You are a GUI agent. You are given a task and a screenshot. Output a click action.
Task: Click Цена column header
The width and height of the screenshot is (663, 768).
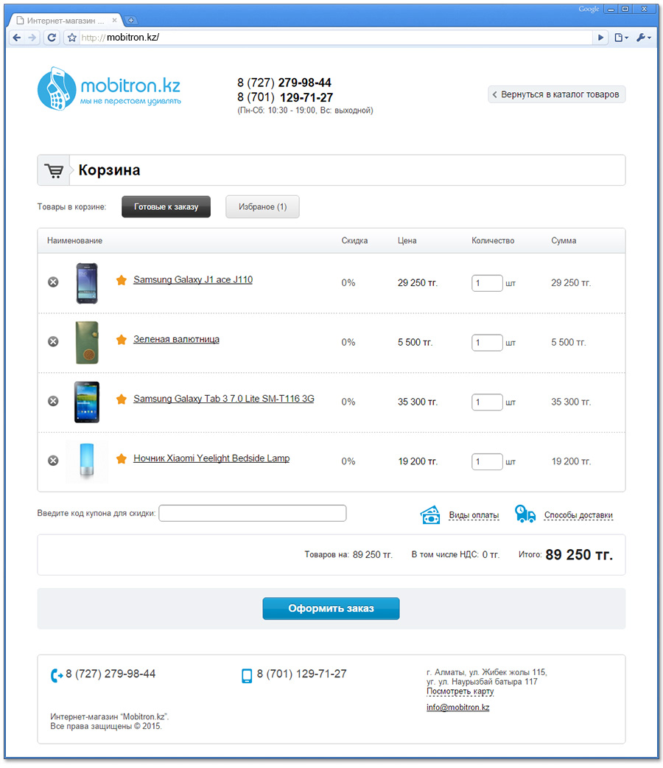tap(407, 240)
